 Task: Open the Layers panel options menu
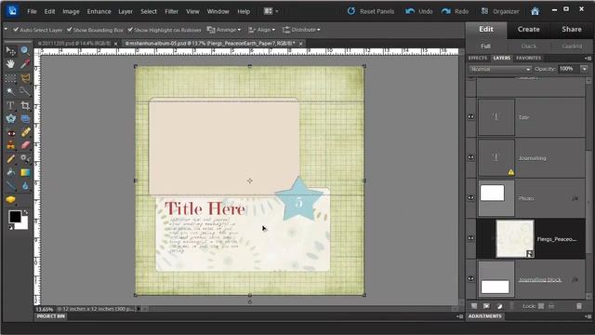click(588, 58)
